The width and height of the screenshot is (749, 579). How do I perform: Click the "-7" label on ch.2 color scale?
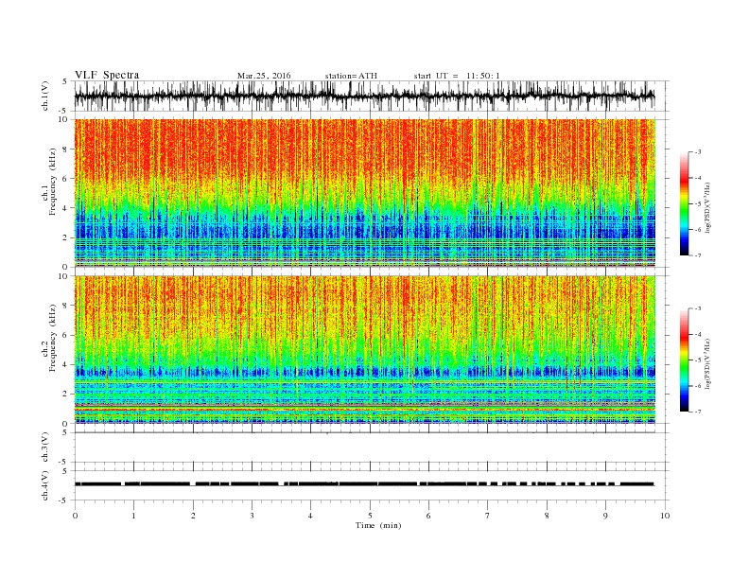tap(697, 412)
